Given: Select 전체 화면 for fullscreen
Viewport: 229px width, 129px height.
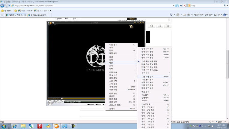Looking at the screenshot, I should tap(121, 87).
